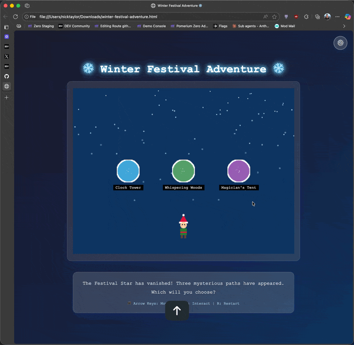This screenshot has width=354, height=345.
Task: Toggle split screen view in the toolbar
Action: [317, 16]
